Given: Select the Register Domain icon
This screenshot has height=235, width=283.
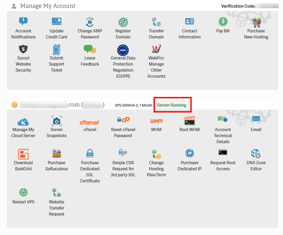Looking at the screenshot, I should click(123, 22).
